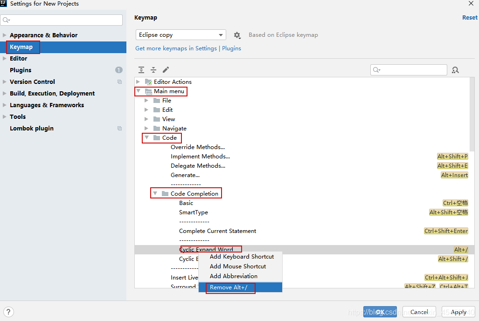Click the Ctrl+Alt+Shift+J shortcut label
479x321 pixels.
click(x=446, y=278)
